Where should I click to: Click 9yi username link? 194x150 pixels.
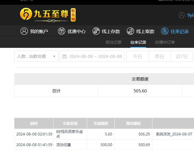190,15
